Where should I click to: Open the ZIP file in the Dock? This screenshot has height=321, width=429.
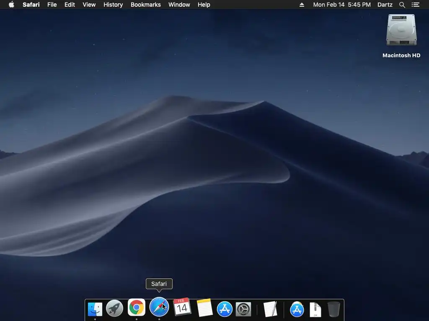(315, 310)
